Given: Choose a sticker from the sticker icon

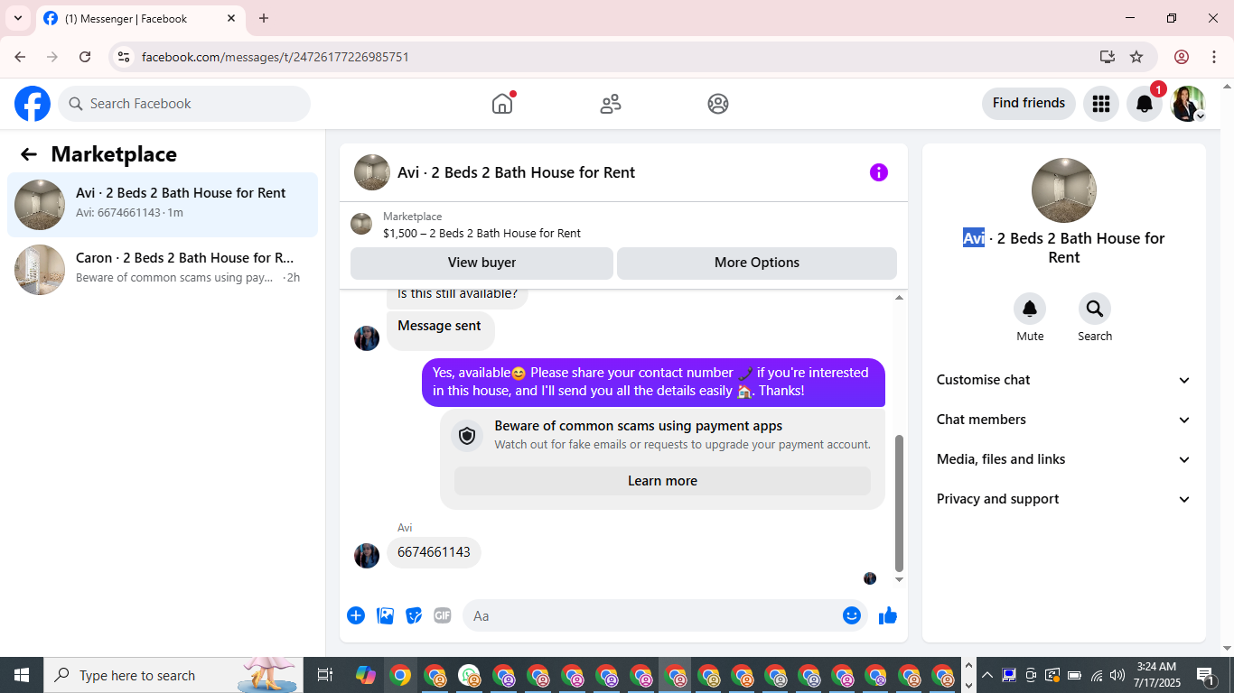Looking at the screenshot, I should pos(414,615).
